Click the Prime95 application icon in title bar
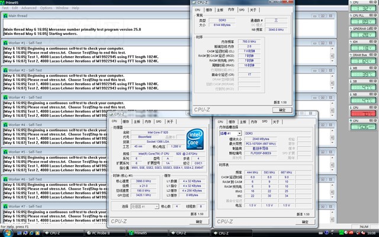Image resolution: width=379 pixels, height=237 pixels. click(x=2, y=2)
